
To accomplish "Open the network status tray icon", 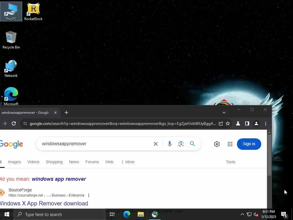I will pyautogui.click(x=249, y=214).
